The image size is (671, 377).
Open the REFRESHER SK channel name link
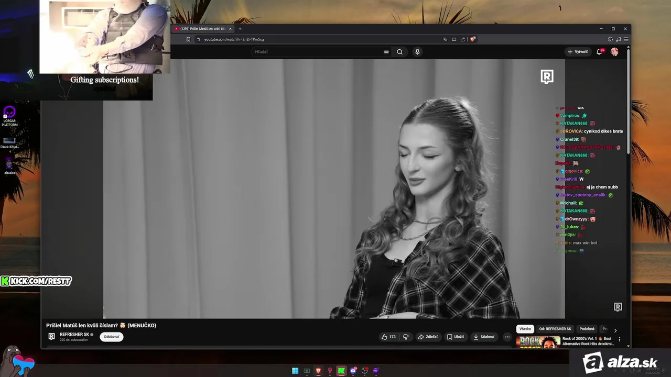(74, 335)
